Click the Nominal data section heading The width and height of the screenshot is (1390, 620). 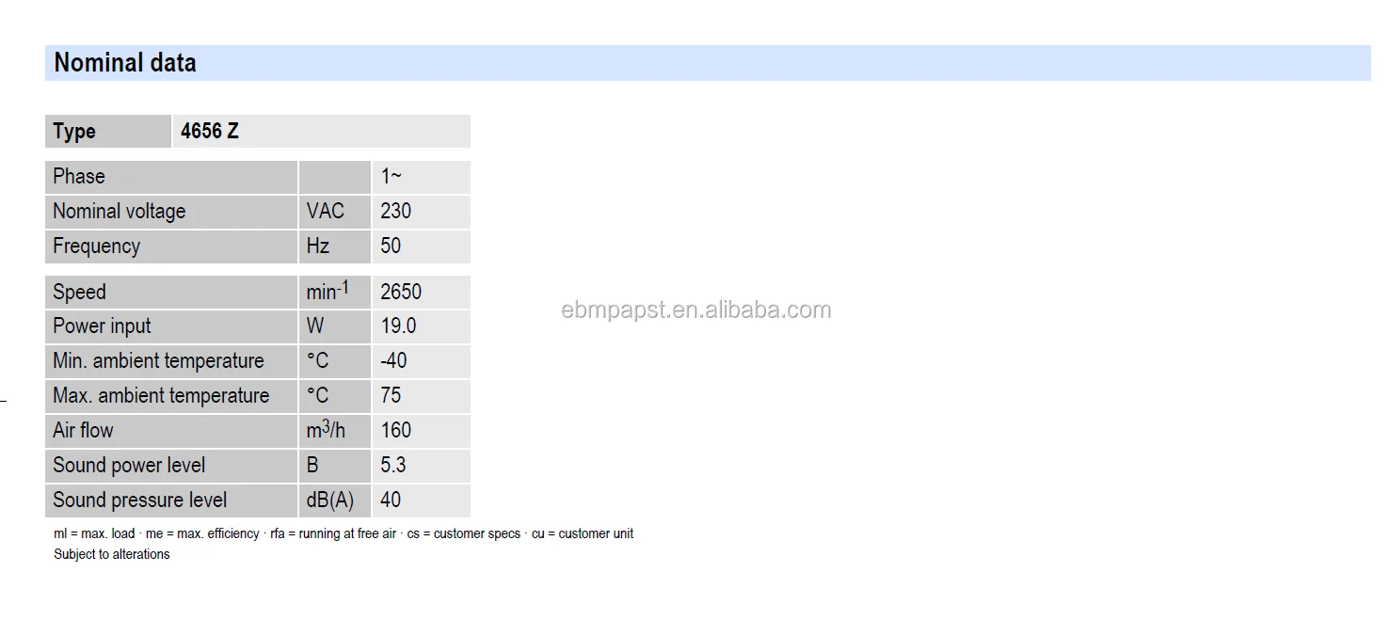pos(125,63)
